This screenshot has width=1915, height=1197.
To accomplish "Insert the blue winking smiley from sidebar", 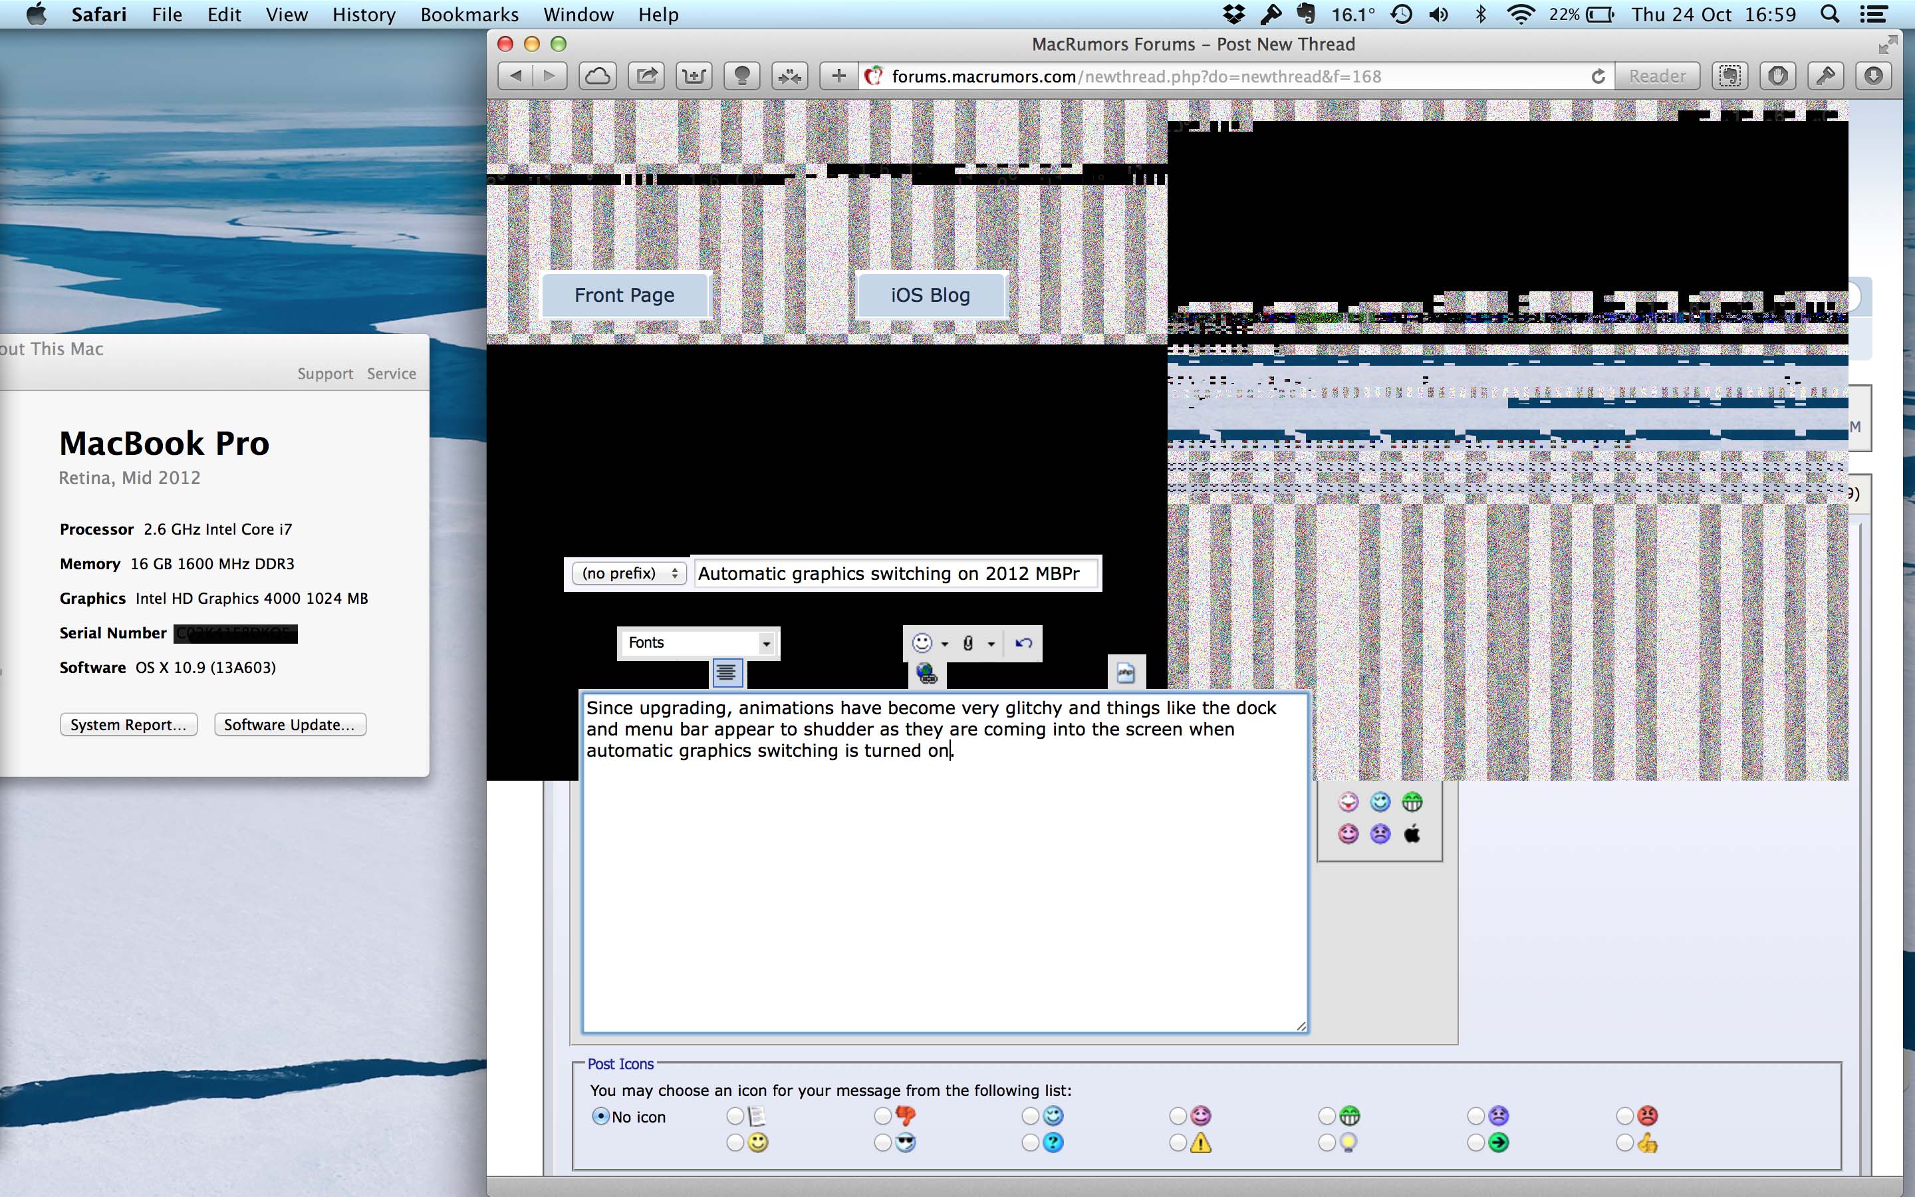I will (x=1380, y=802).
